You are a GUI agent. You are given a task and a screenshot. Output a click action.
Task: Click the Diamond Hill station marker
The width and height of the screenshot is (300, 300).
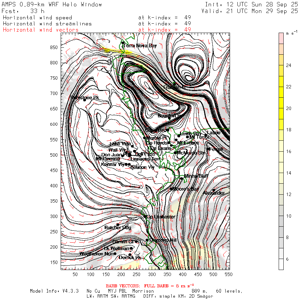click(147, 240)
